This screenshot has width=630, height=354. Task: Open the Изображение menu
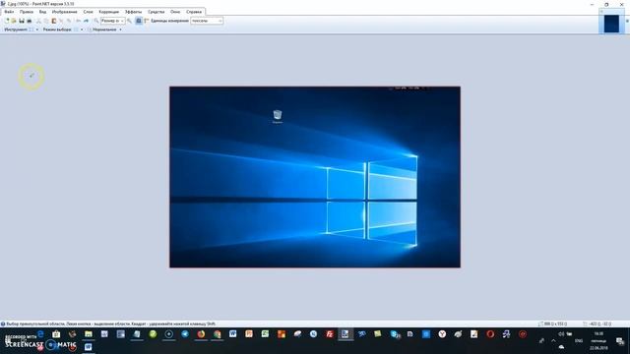coord(64,12)
